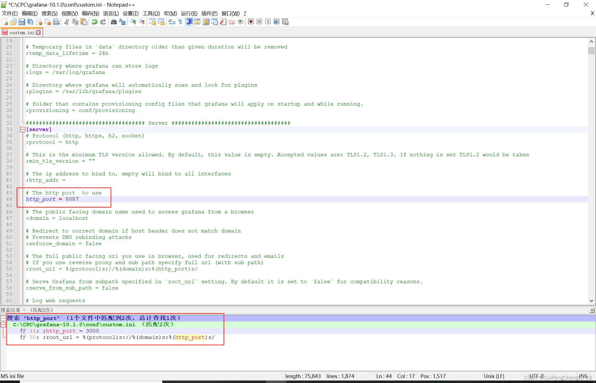Image resolution: width=596 pixels, height=383 pixels.
Task: Save all open files
Action: click(x=30, y=22)
